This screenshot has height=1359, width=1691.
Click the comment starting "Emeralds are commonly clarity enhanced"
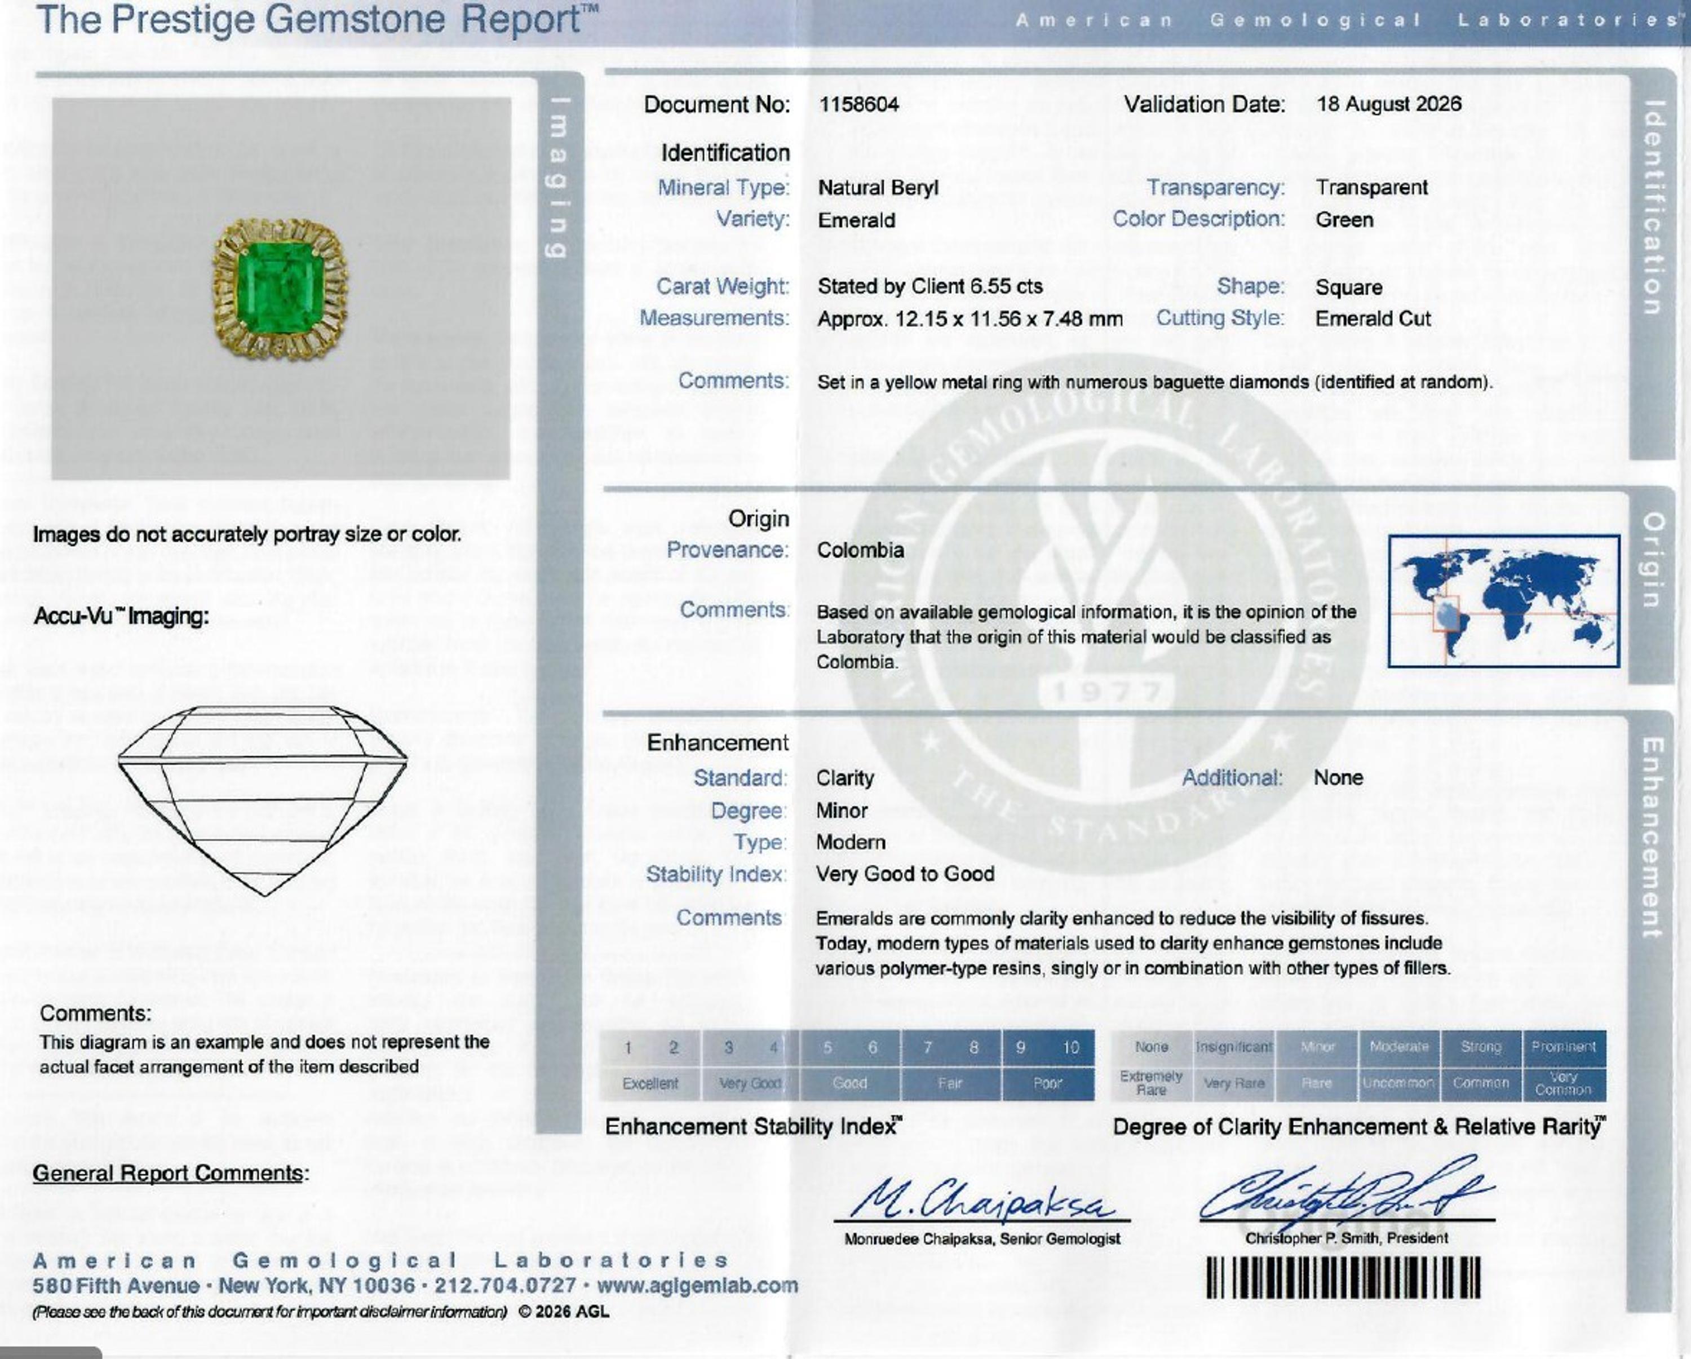[1134, 944]
